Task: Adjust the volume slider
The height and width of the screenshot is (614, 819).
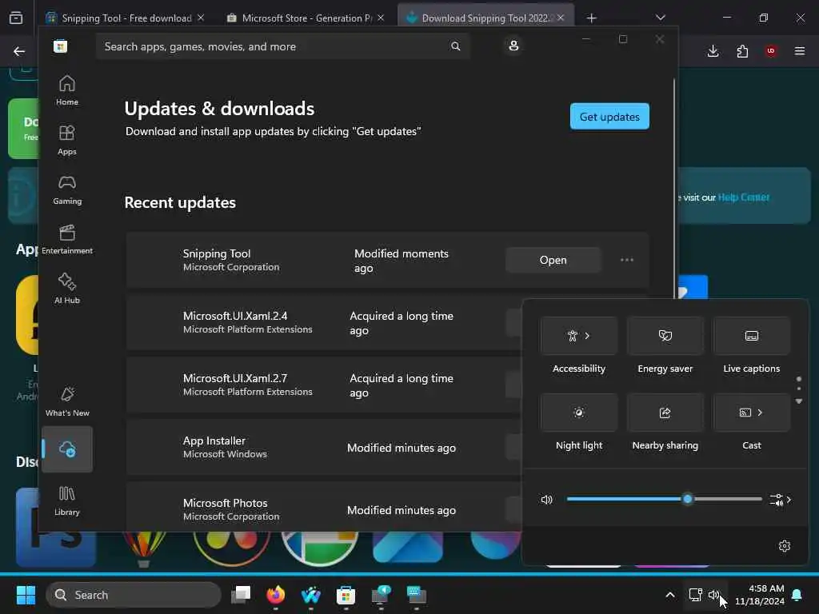Action: click(x=665, y=499)
